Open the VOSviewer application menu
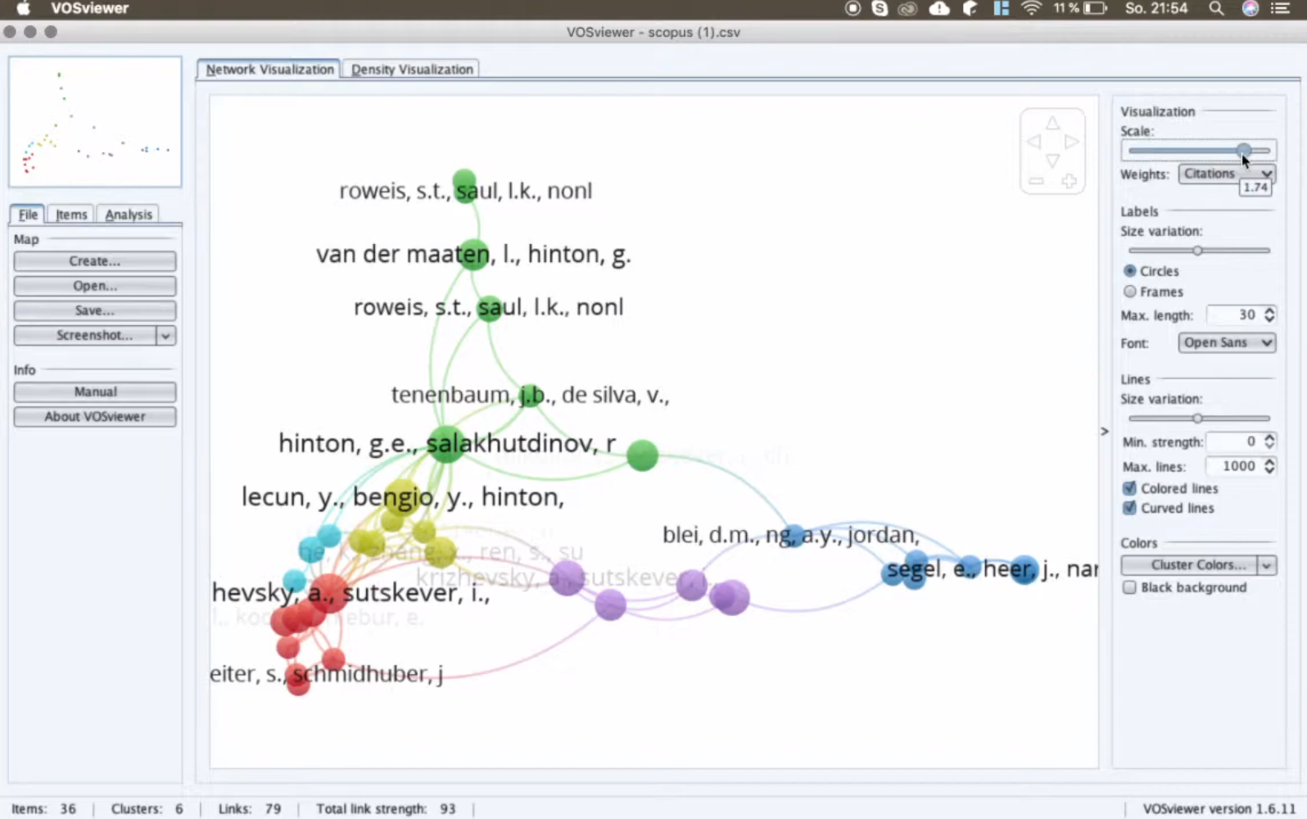The width and height of the screenshot is (1307, 819). click(89, 8)
